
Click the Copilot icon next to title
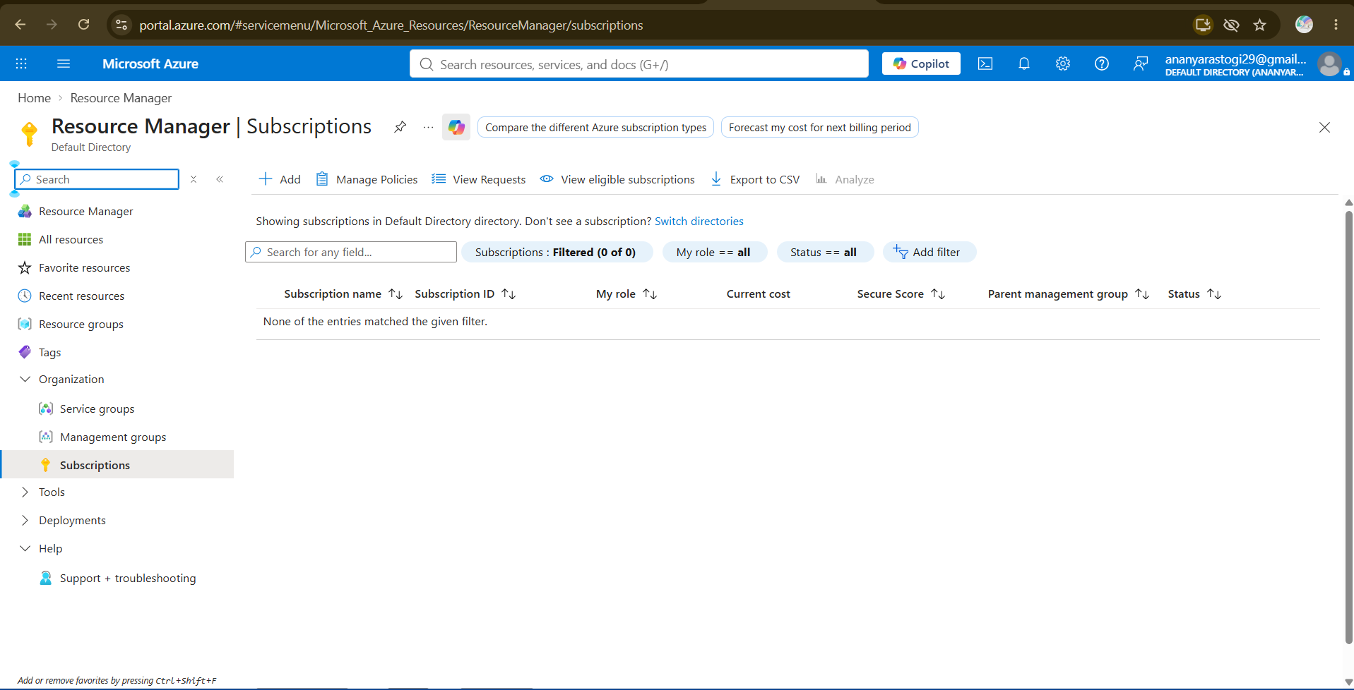pos(456,127)
